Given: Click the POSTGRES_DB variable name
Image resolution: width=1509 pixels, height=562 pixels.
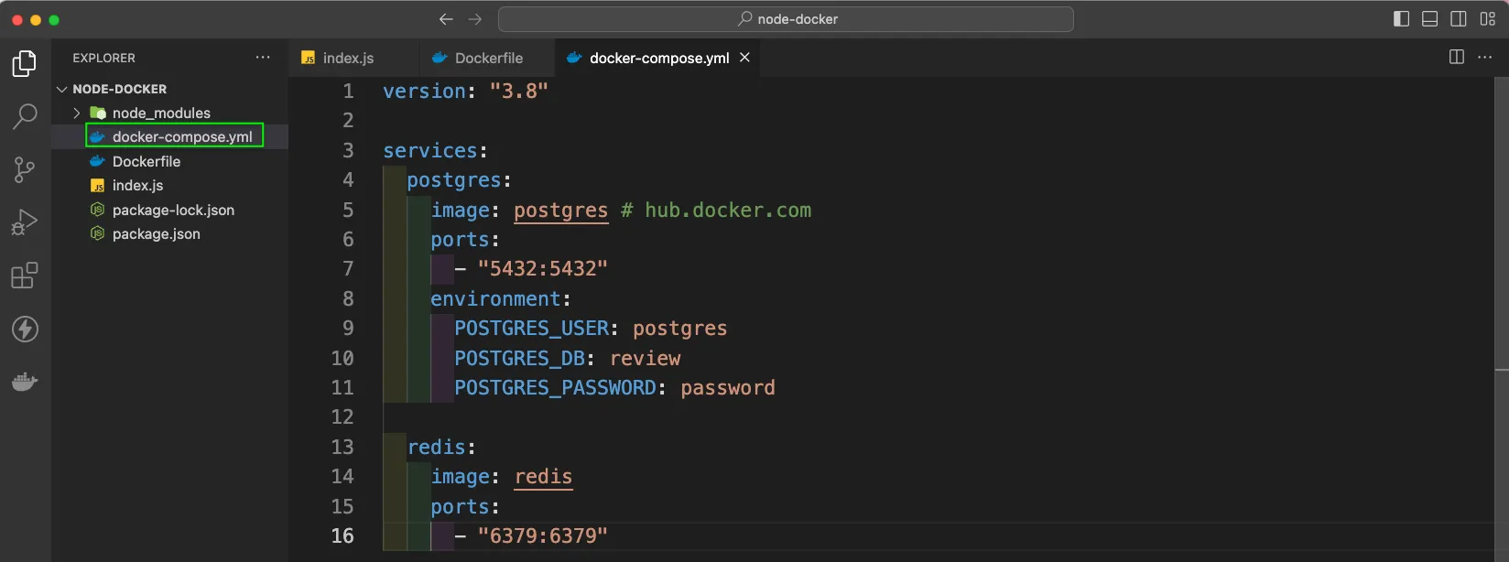Looking at the screenshot, I should click(519, 359).
